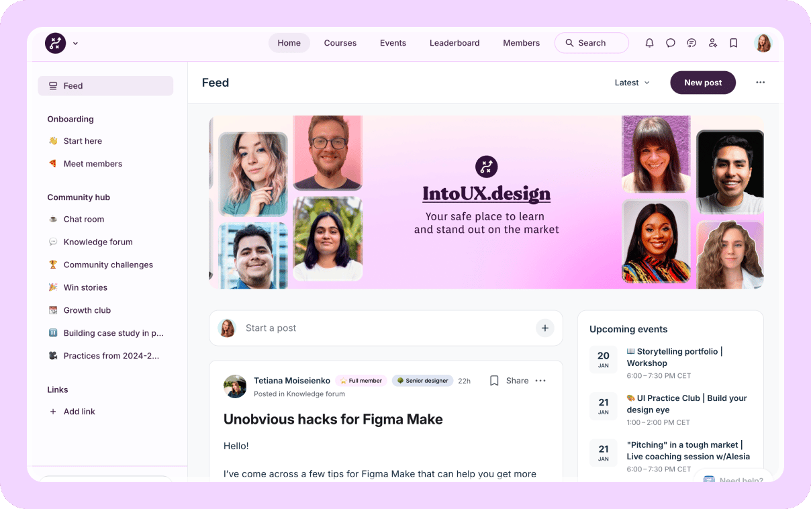Go to the Leaderboard tab
Screen dimensions: 811x509
tap(455, 43)
